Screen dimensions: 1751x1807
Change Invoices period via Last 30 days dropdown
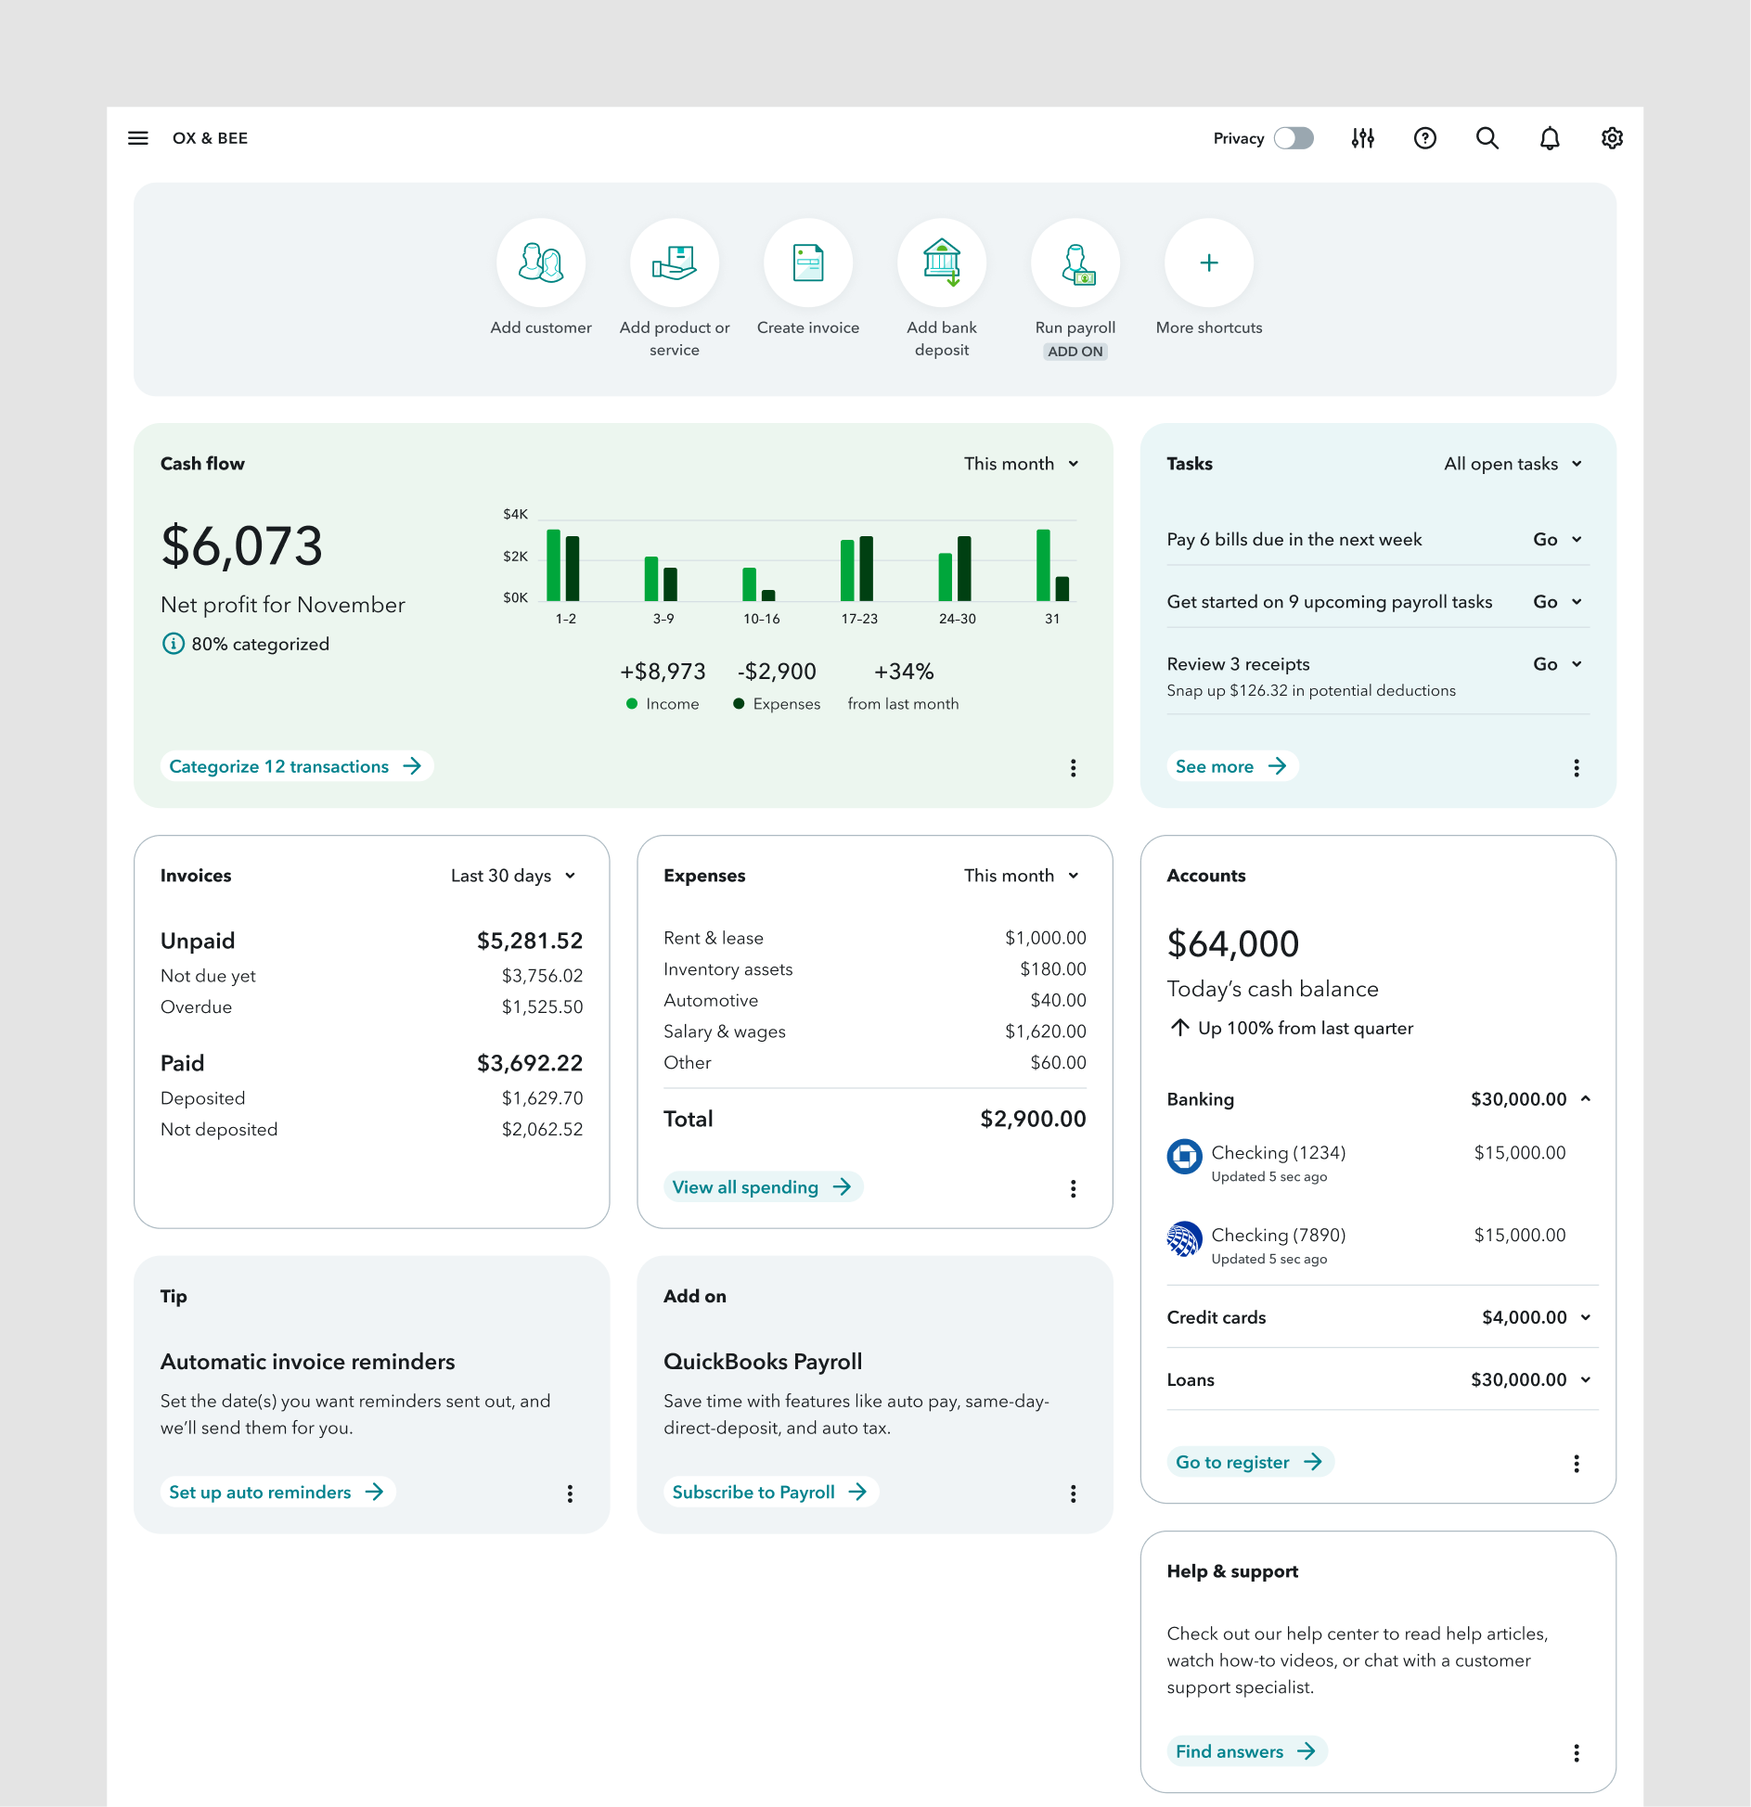[512, 875]
